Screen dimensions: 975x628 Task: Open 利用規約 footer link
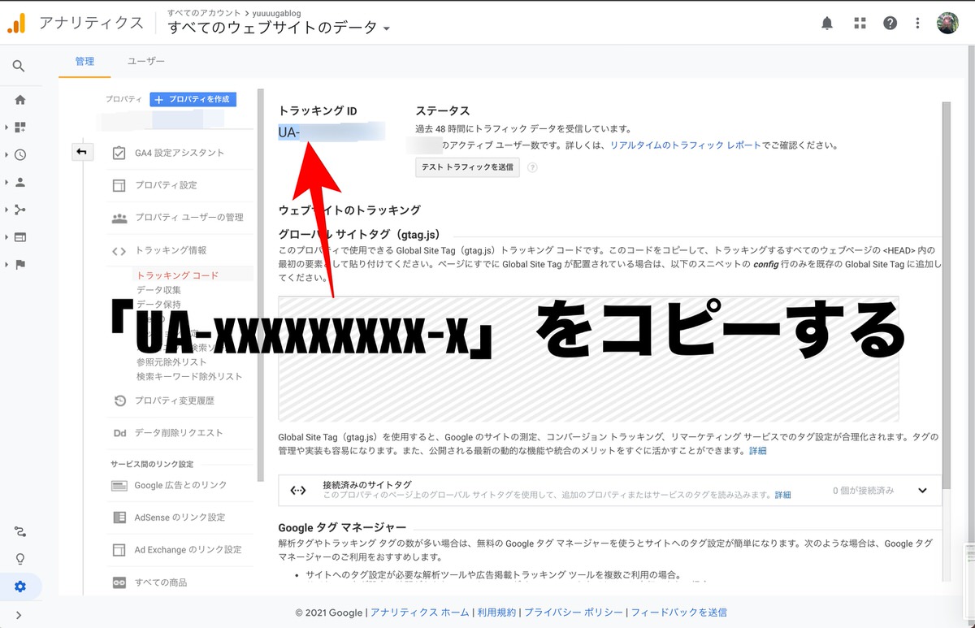click(496, 613)
